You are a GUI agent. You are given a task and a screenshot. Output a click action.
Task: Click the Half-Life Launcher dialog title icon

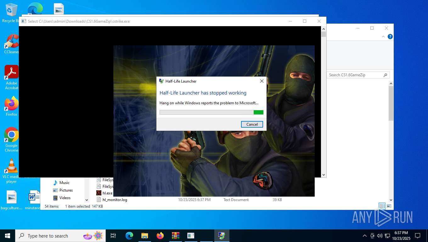[161, 81]
